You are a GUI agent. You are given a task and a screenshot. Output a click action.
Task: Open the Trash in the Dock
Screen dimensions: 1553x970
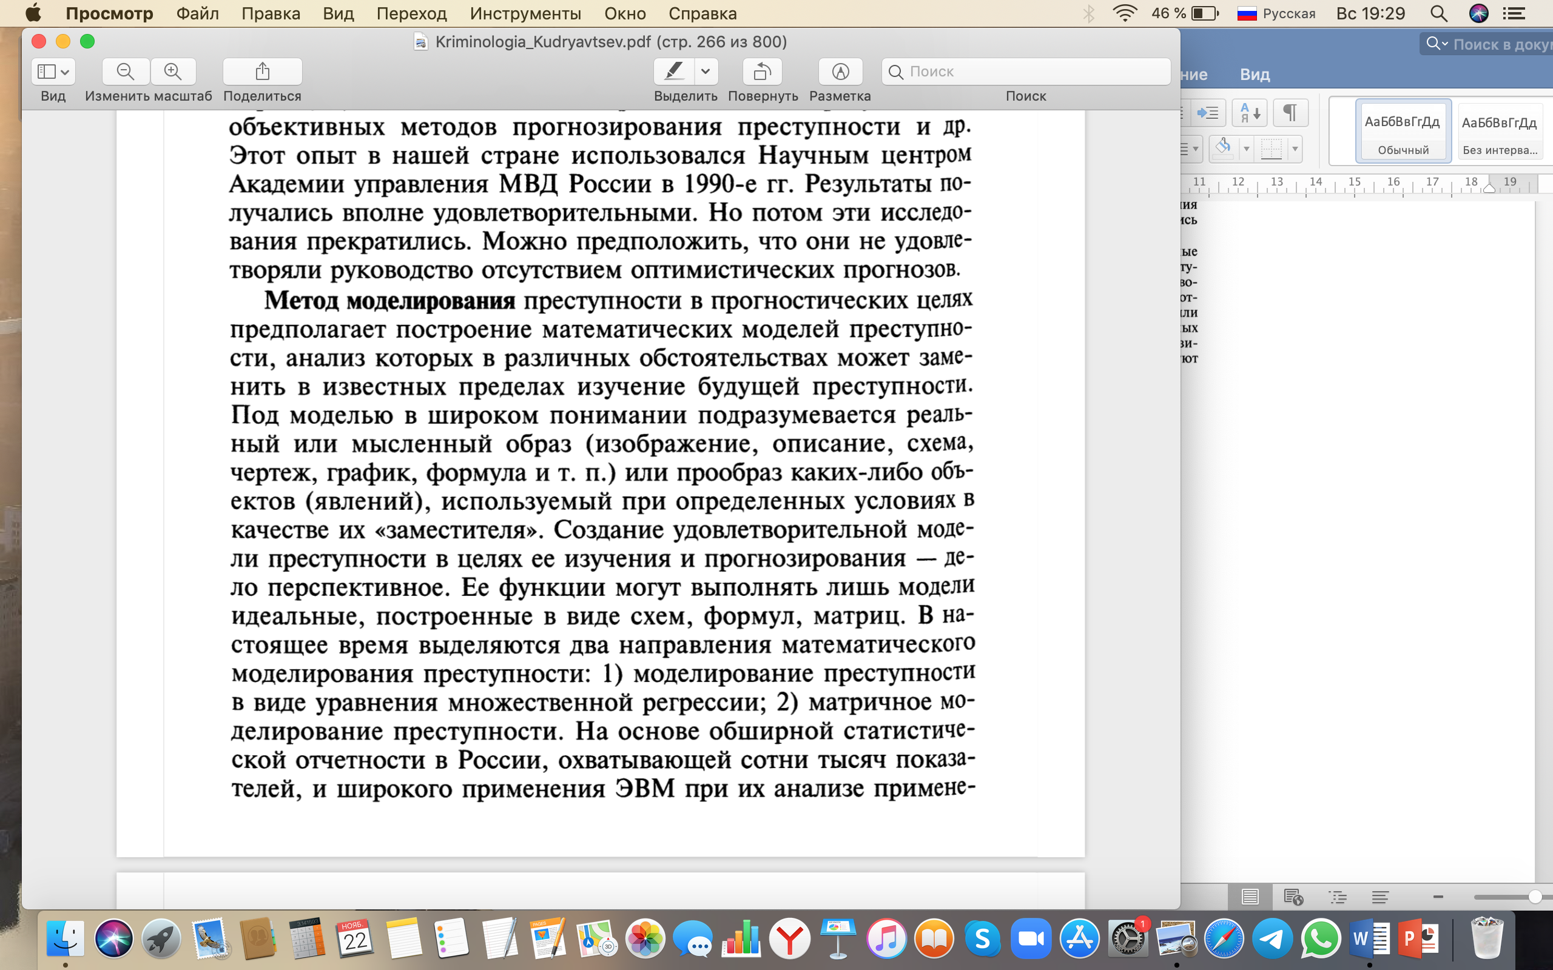pyautogui.click(x=1486, y=938)
